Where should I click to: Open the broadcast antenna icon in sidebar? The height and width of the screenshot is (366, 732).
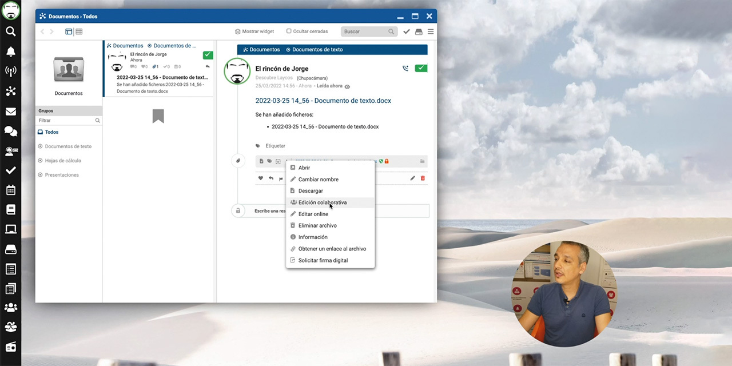tap(10, 71)
